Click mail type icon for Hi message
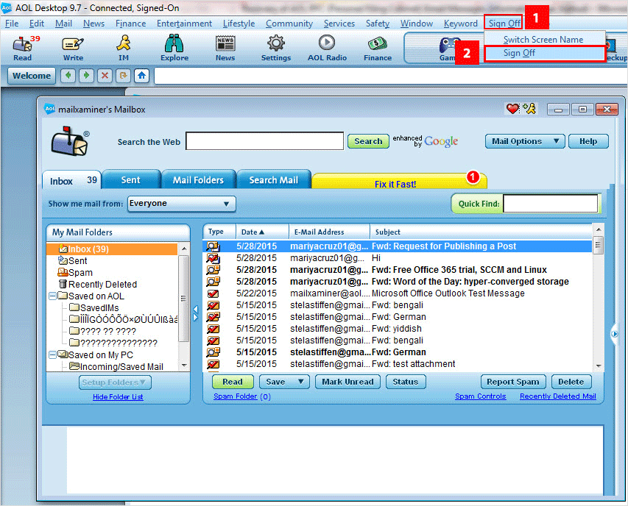The width and height of the screenshot is (628, 506). coord(213,258)
